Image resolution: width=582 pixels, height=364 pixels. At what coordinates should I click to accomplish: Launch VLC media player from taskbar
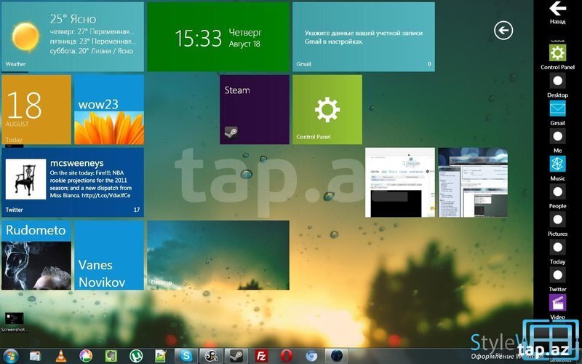click(60, 356)
